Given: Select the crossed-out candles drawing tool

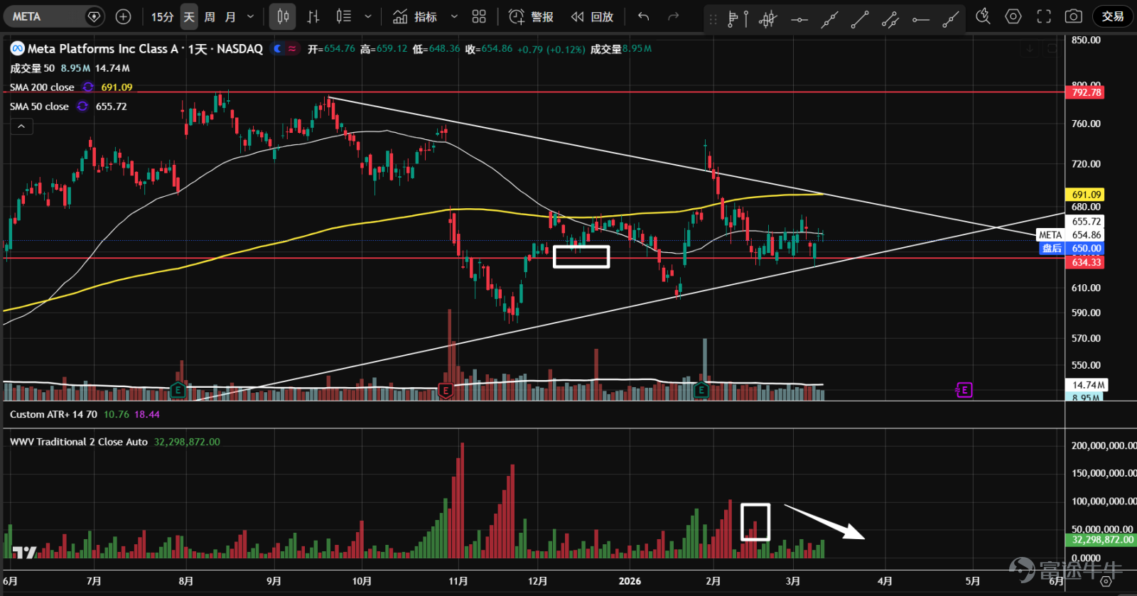Looking at the screenshot, I should (x=768, y=19).
